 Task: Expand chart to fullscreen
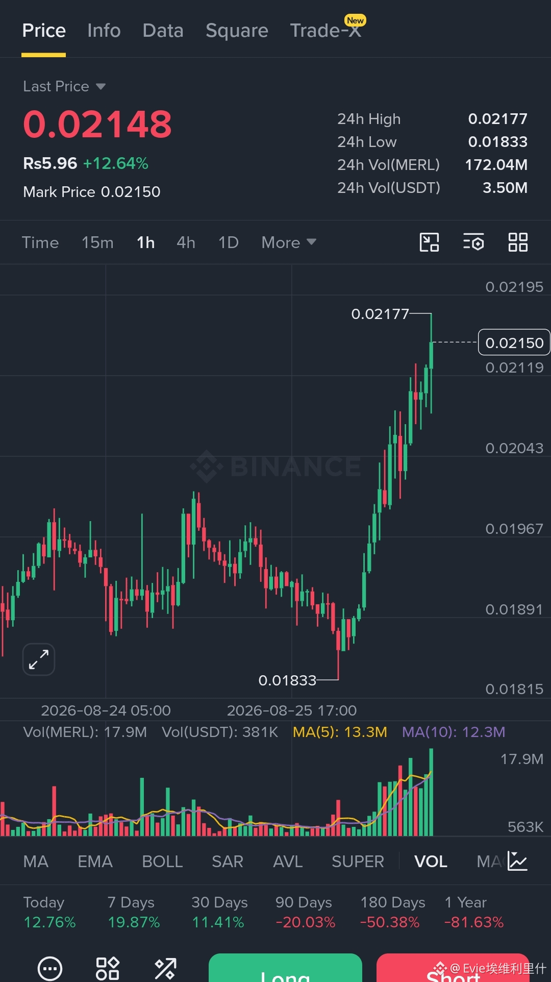tap(39, 659)
